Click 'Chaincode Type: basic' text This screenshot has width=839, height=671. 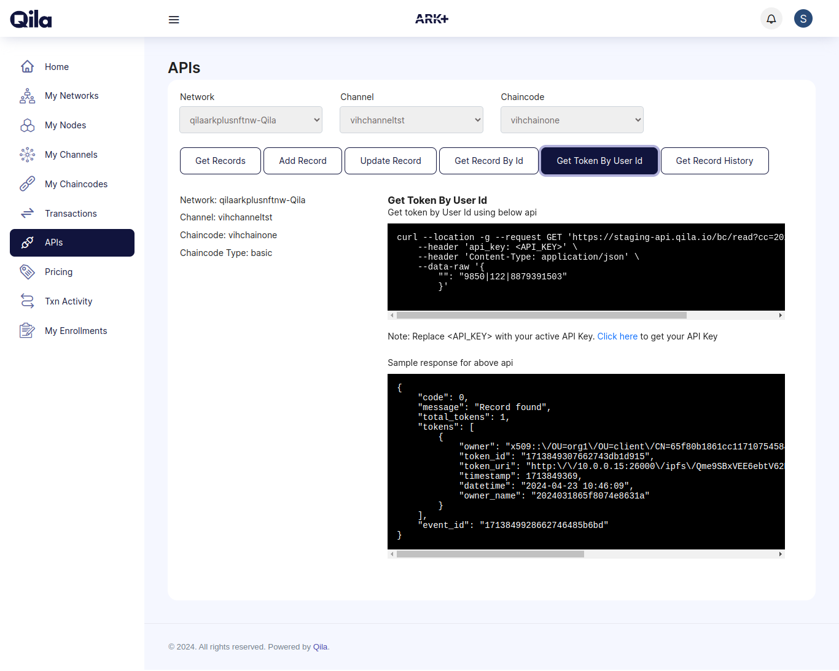click(226, 253)
